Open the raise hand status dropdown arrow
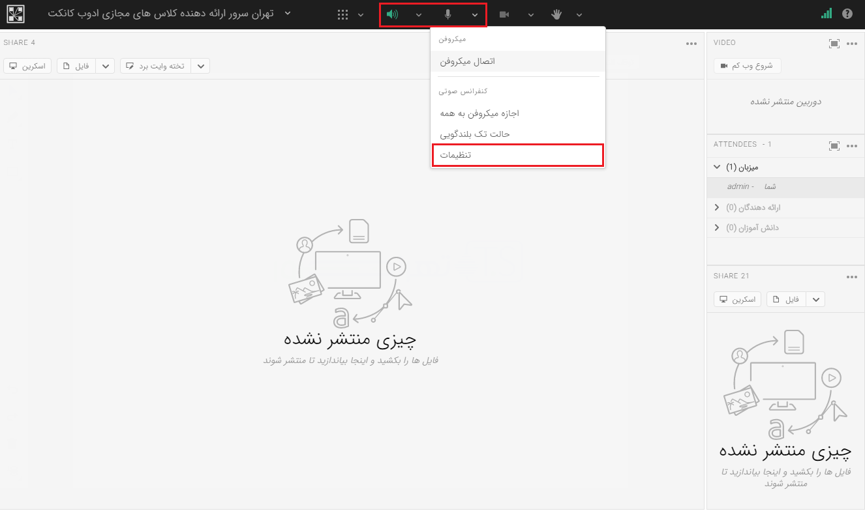 pos(579,15)
